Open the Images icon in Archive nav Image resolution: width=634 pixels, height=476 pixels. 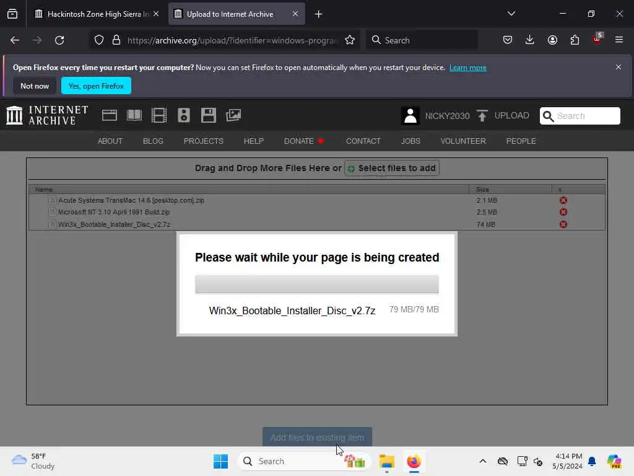(x=233, y=116)
